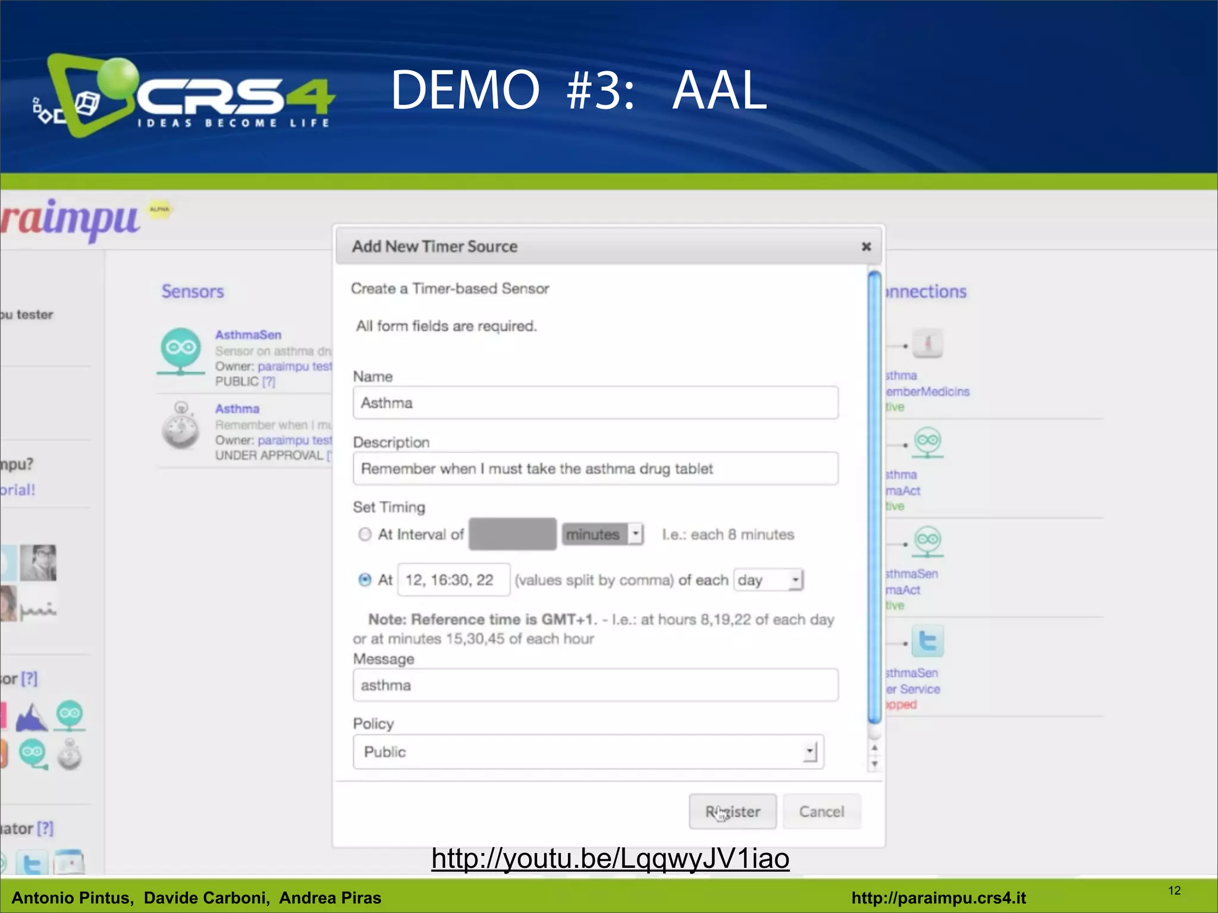Viewport: 1218px width, 913px height.
Task: Click the AsthmaSen sensor icon in Sensors list
Action: (180, 351)
